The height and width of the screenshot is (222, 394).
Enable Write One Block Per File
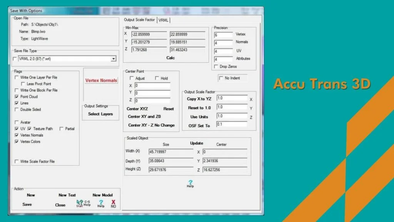point(17,90)
